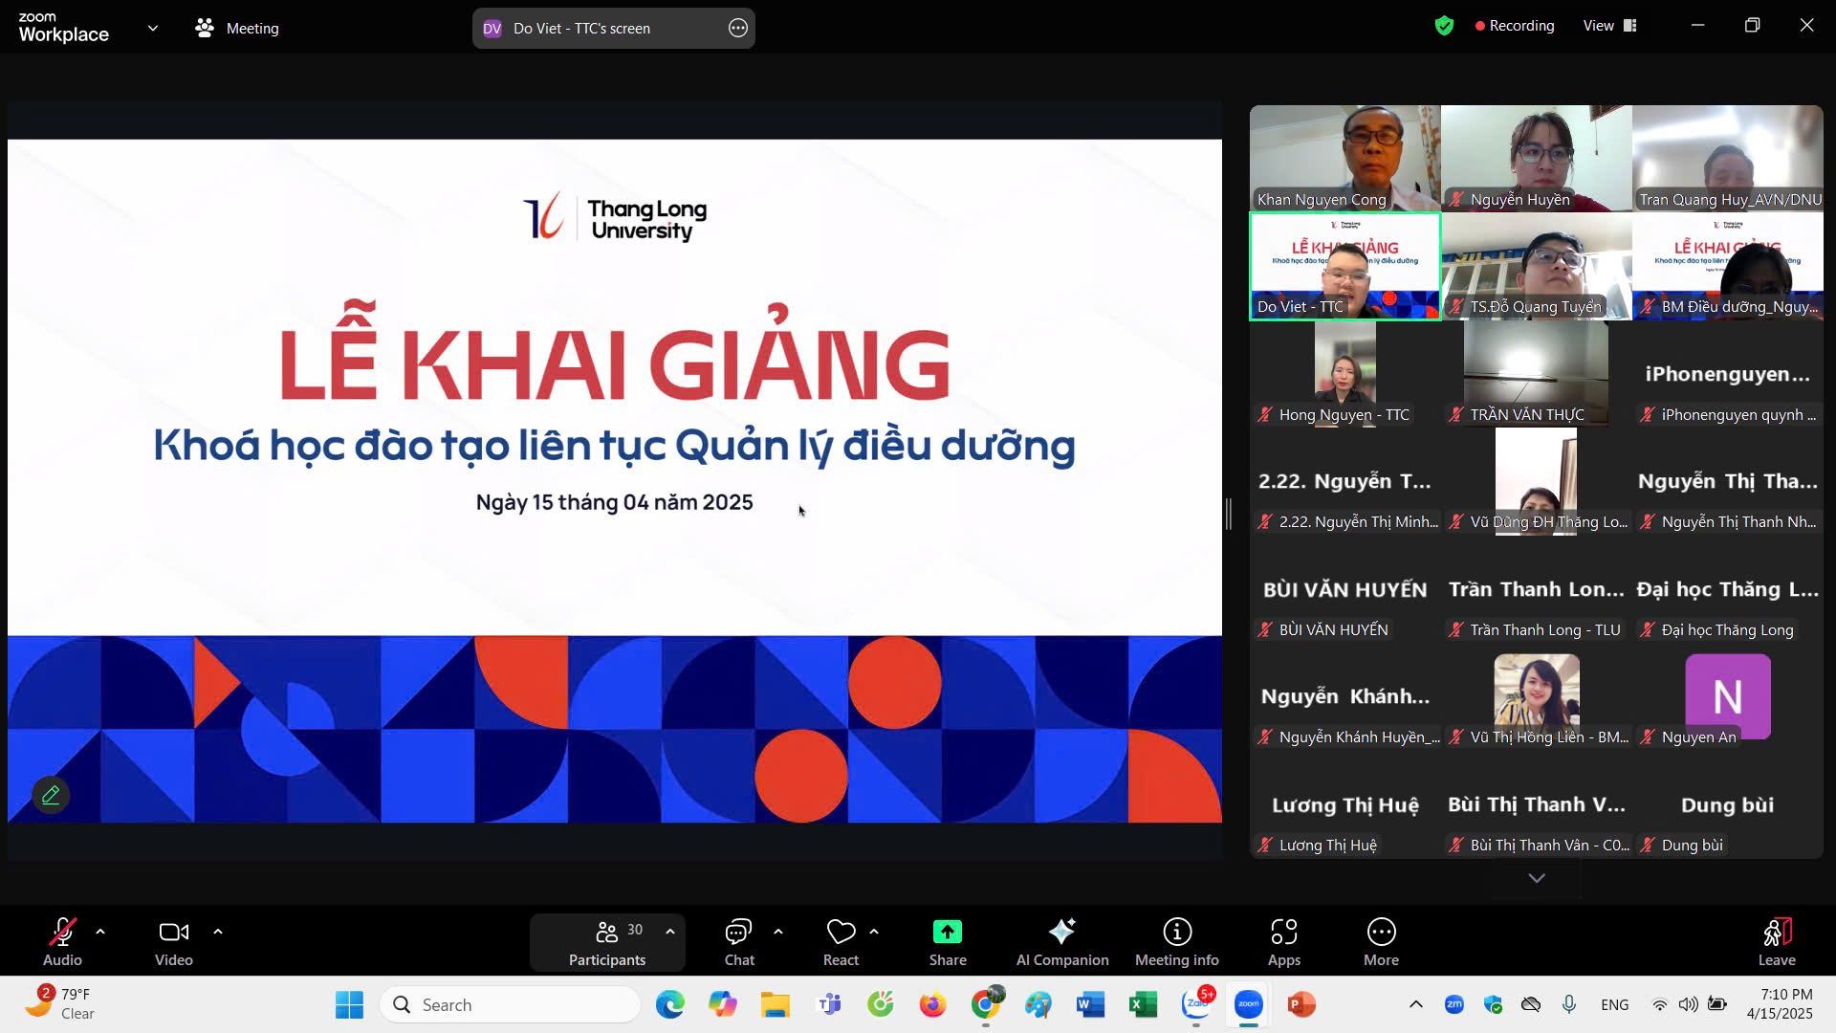Click the panel divider between the shared screen and gallery
This screenshot has height=1033, width=1836.
pos(1229,515)
